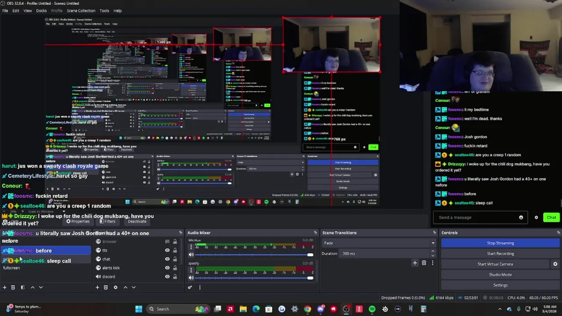Remove the selected scene with the trash icon
Image resolution: width=562 pixels, height=316 pixels.
(13, 287)
